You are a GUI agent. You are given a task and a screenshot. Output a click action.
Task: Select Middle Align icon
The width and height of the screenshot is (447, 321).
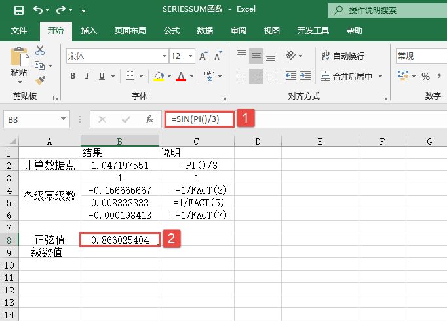click(x=256, y=56)
